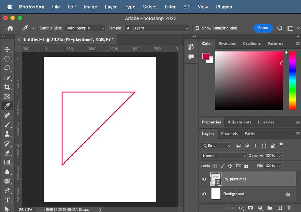This screenshot has width=301, height=212.
Task: Open the search magnifier icon
Action: (280, 28)
